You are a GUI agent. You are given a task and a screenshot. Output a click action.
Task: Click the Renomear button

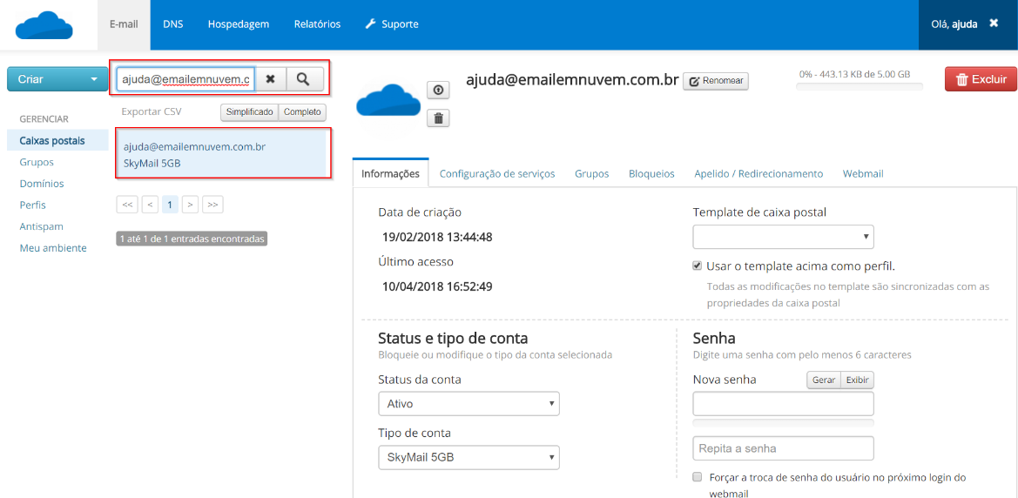click(x=715, y=81)
